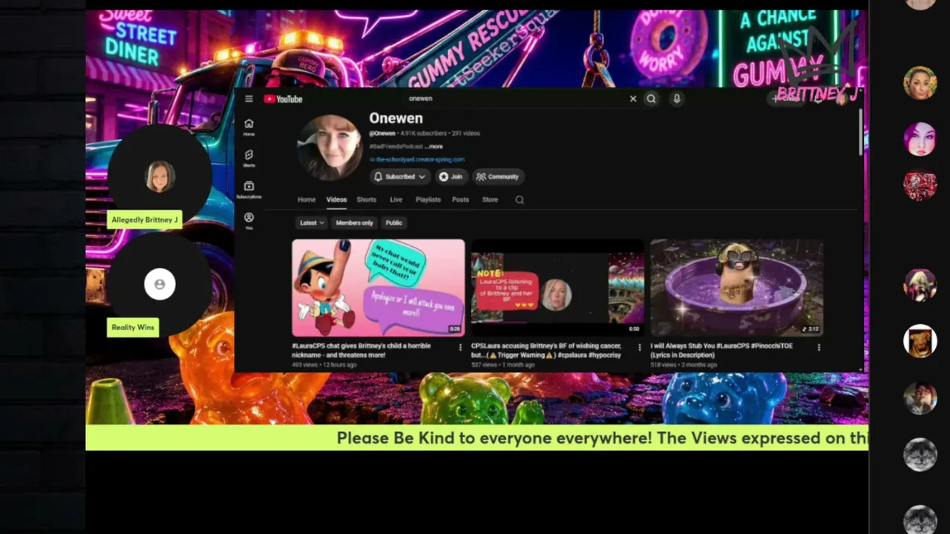950x534 pixels.
Task: Play the purple pool video thumbnail
Action: (x=737, y=288)
